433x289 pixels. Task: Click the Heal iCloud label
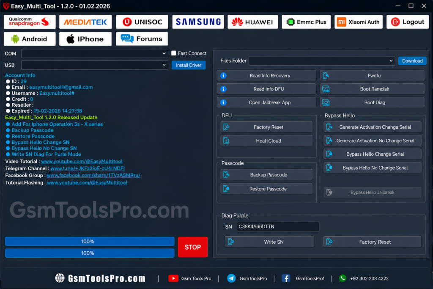tap(269, 140)
